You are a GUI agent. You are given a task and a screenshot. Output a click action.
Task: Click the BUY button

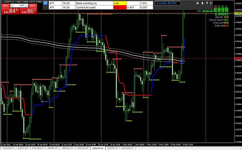point(33,5)
